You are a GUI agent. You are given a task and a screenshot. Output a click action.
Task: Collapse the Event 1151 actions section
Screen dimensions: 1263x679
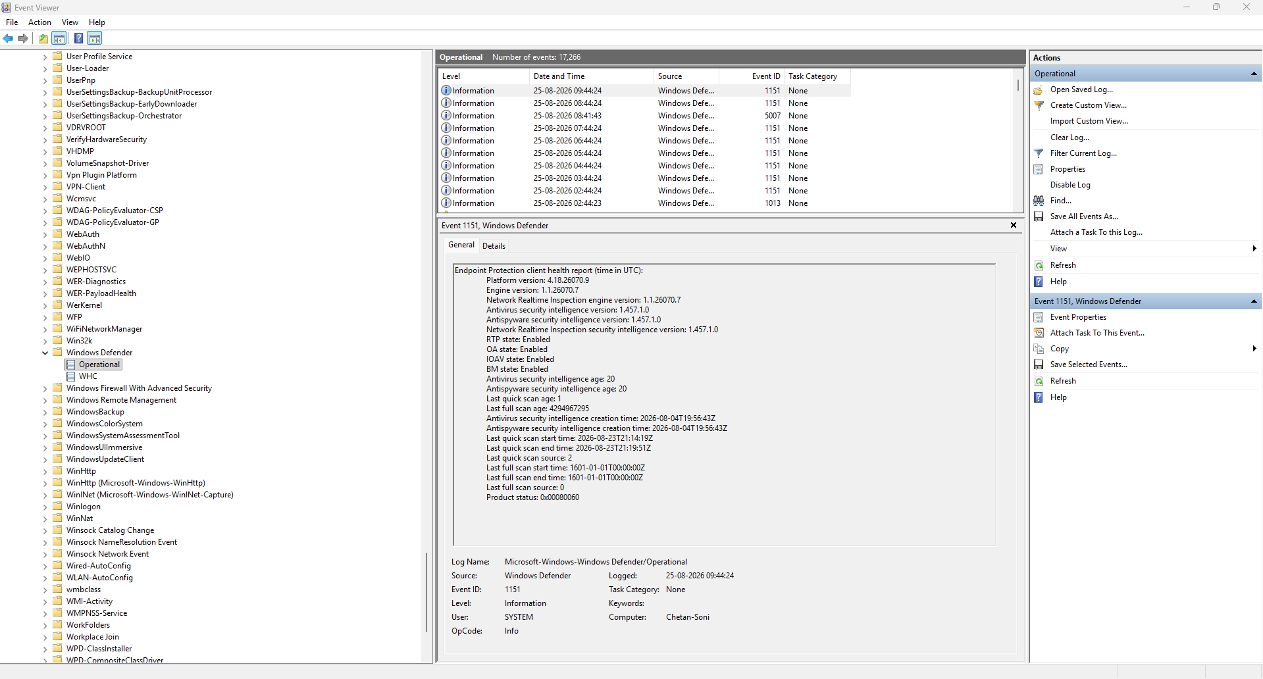point(1254,301)
